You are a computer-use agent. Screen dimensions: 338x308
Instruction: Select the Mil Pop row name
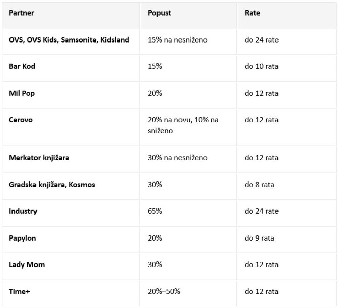(x=22, y=93)
